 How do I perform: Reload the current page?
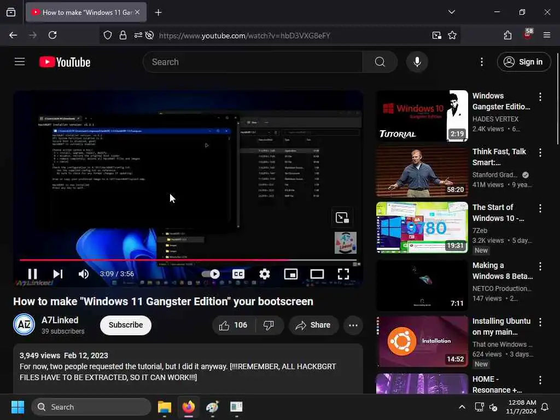click(x=52, y=35)
